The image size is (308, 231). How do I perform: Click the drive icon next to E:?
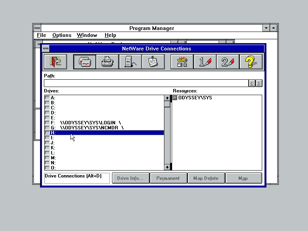pyautogui.click(x=47, y=117)
